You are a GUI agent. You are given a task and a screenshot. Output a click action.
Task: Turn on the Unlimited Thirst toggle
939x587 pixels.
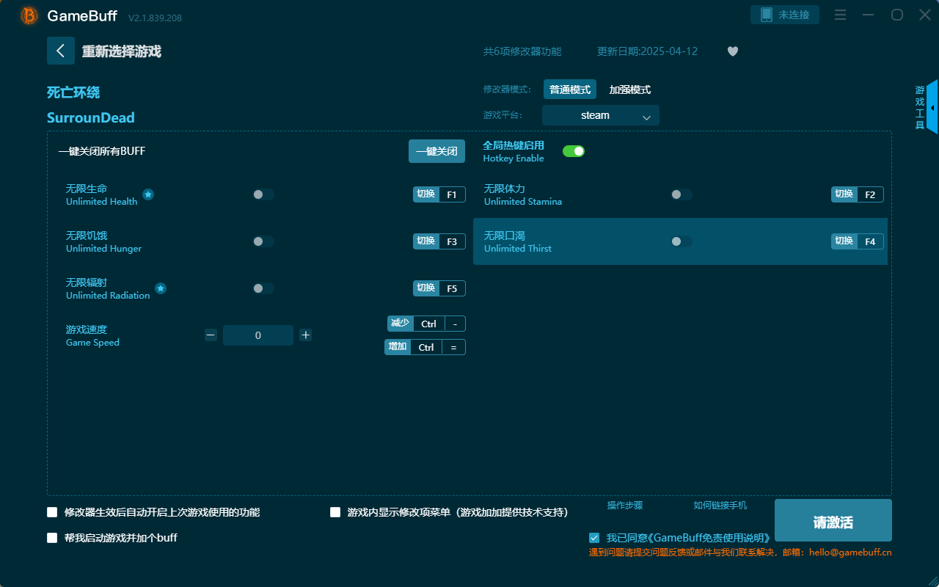(682, 241)
